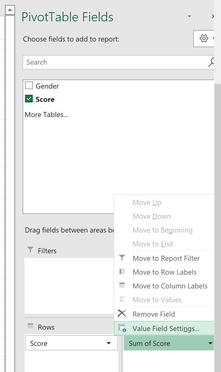
Task: Click the Column Labels icon in the context menu
Action: [122, 286]
